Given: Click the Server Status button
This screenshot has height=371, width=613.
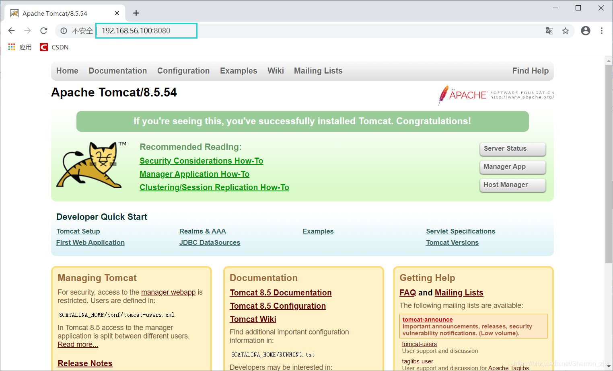Looking at the screenshot, I should (513, 149).
